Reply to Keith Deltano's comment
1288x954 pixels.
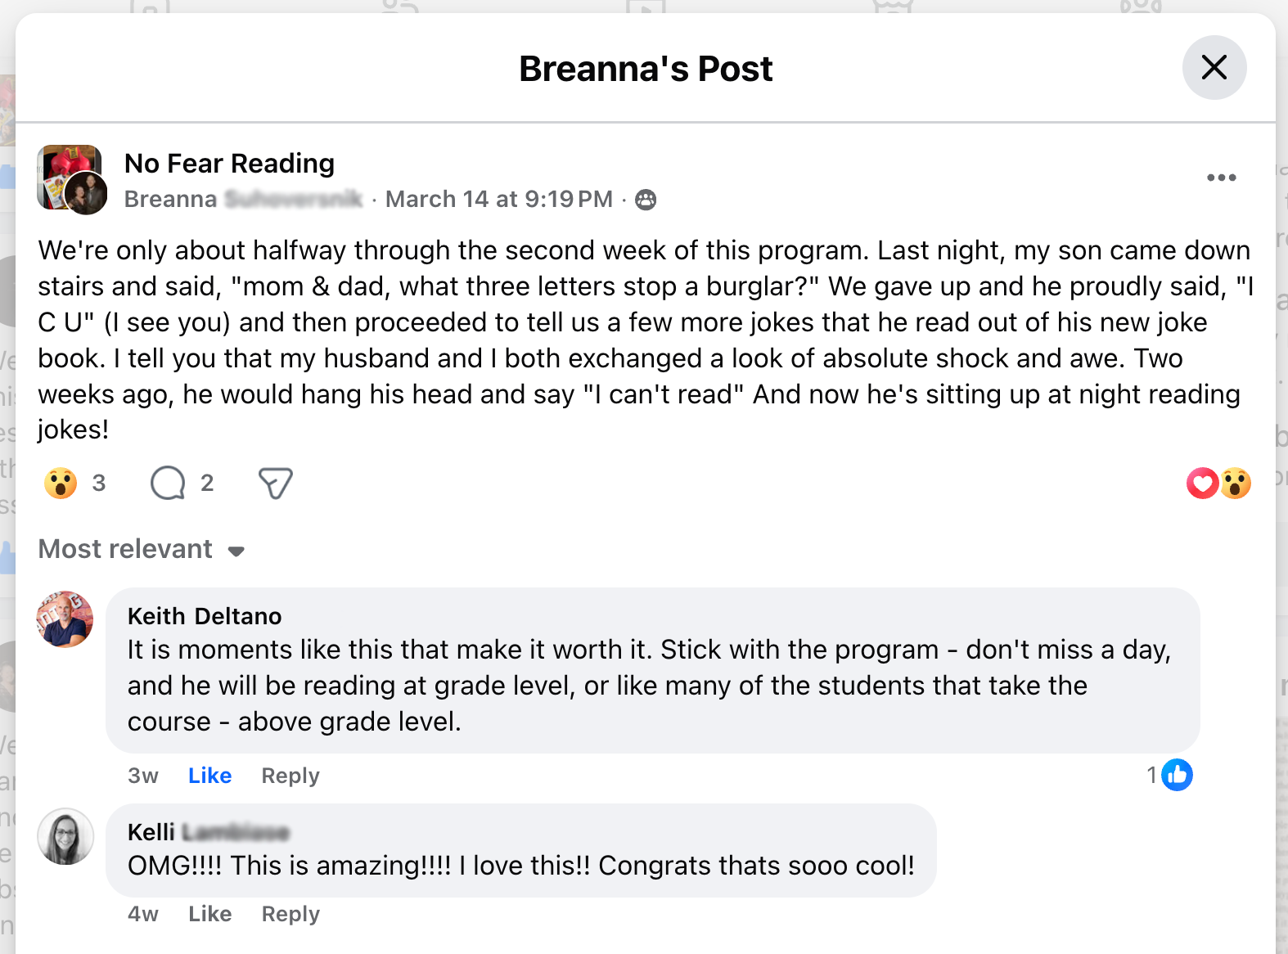(x=290, y=776)
